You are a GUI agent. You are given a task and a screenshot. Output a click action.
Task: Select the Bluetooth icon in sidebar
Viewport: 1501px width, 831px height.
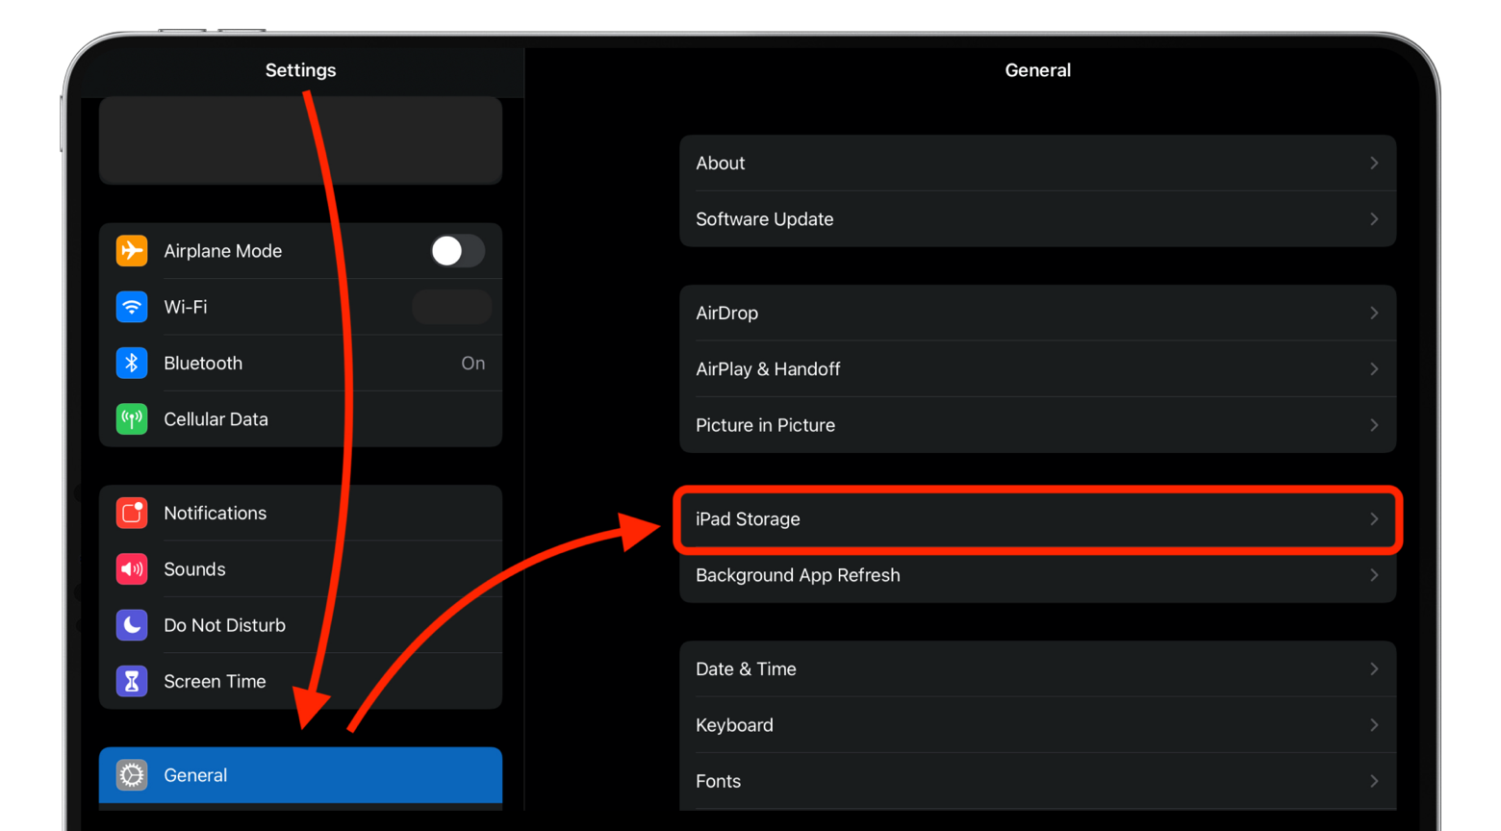click(132, 364)
